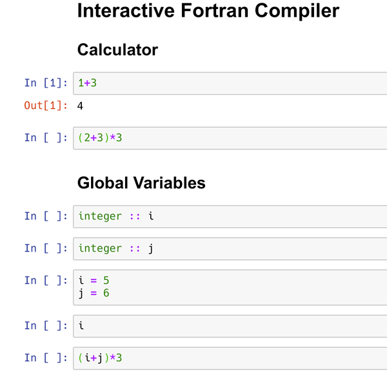Click the prompt beside the lone i cell
387x387 pixels.
(x=46, y=326)
